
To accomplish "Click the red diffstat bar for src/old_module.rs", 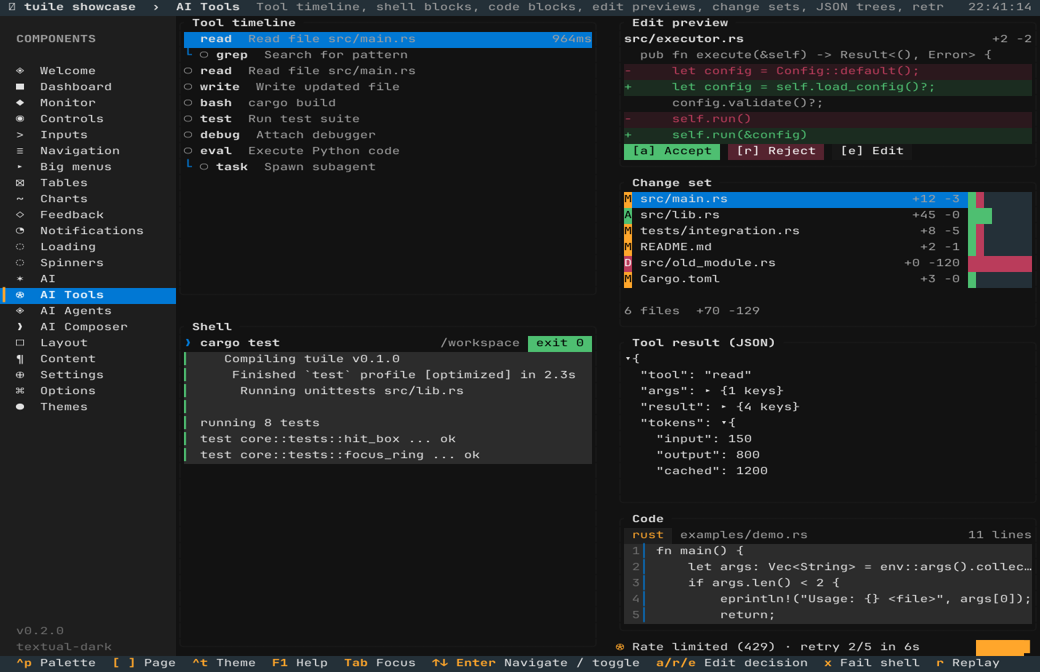I will pyautogui.click(x=1000, y=263).
